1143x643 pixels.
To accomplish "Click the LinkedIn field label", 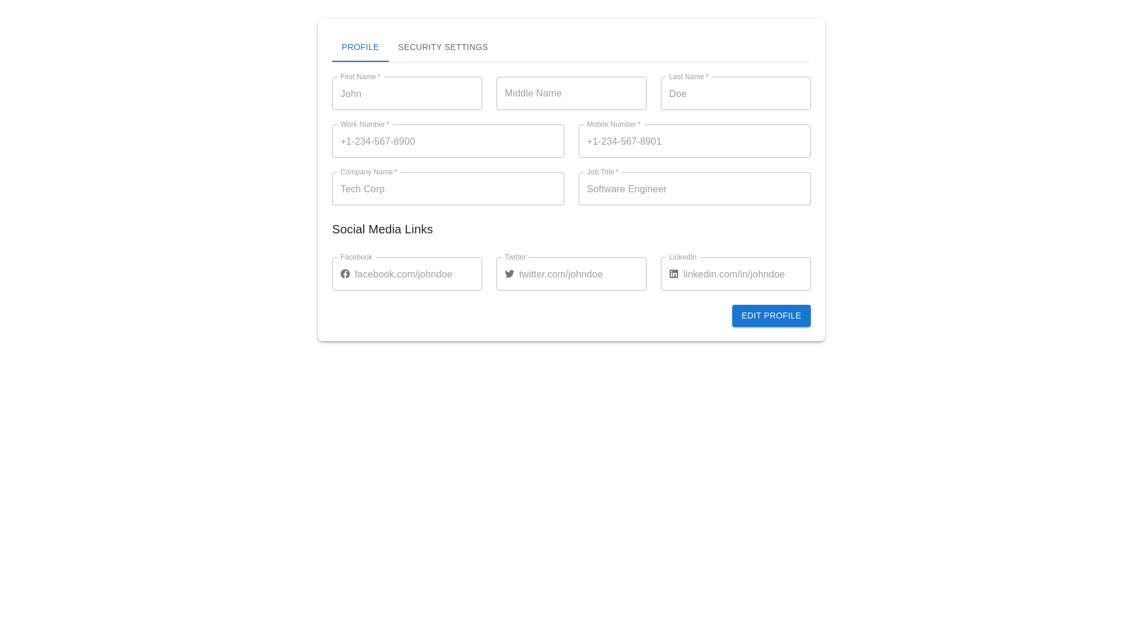I will (683, 257).
